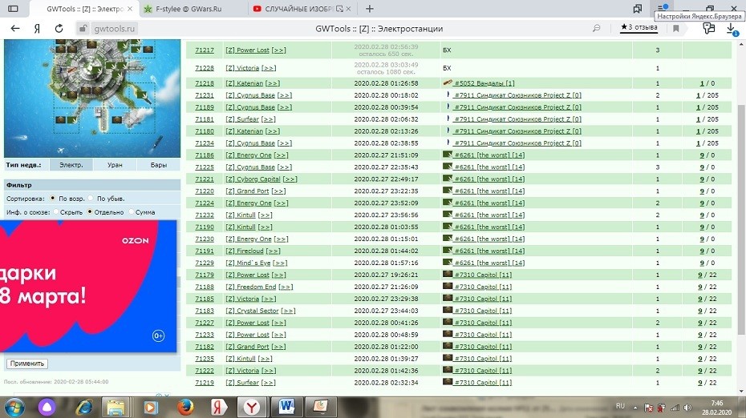Choose Скрыть for union info

pyautogui.click(x=56, y=212)
